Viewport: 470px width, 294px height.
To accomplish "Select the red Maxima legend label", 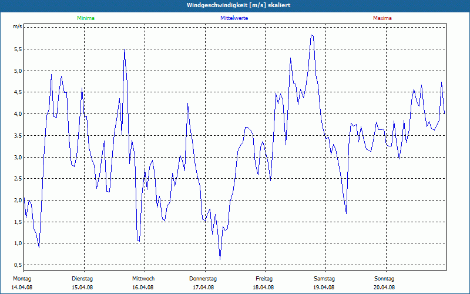I will [x=382, y=18].
